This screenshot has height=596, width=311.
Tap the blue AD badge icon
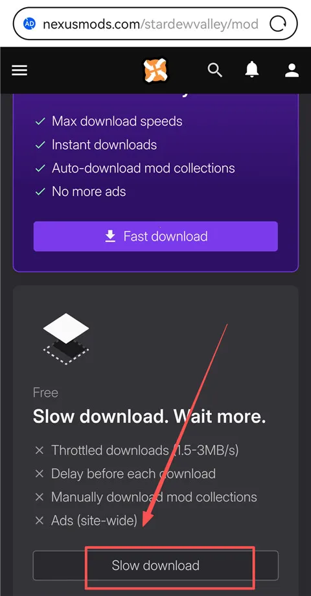click(x=29, y=25)
